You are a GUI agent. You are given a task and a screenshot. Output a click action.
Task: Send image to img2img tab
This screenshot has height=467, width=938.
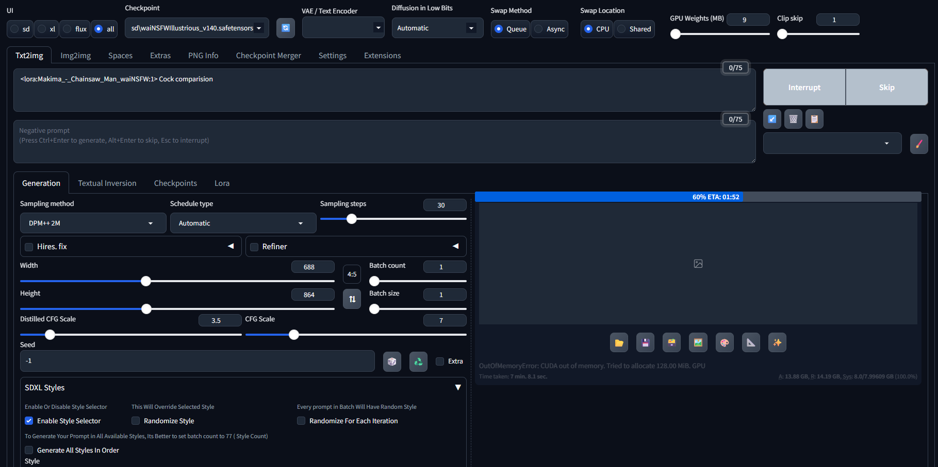coord(698,342)
